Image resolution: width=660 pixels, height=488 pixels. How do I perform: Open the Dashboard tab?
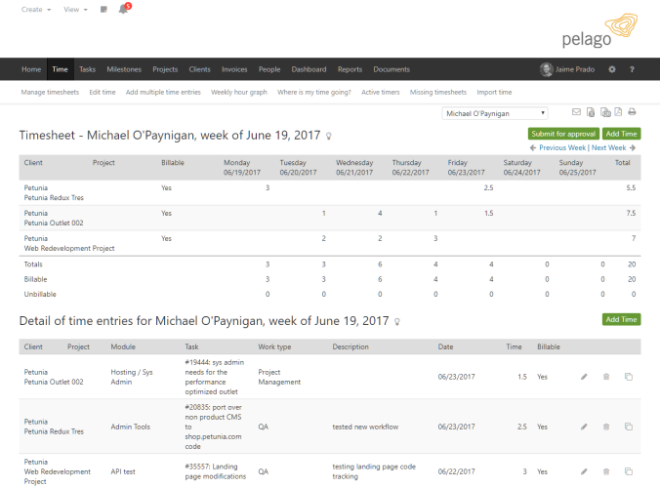point(309,69)
